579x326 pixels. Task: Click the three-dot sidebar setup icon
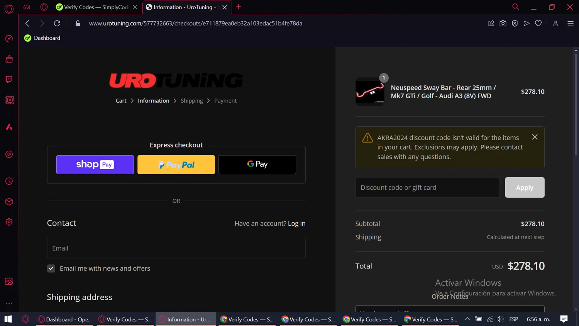9,303
